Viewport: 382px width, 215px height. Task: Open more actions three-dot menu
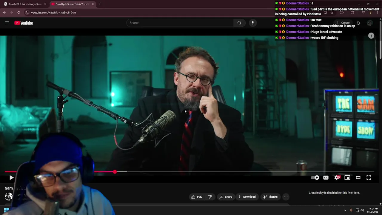coord(286,197)
